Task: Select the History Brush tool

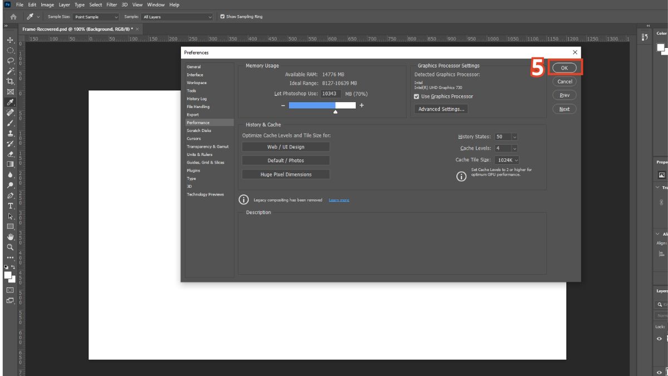Action: (10, 144)
